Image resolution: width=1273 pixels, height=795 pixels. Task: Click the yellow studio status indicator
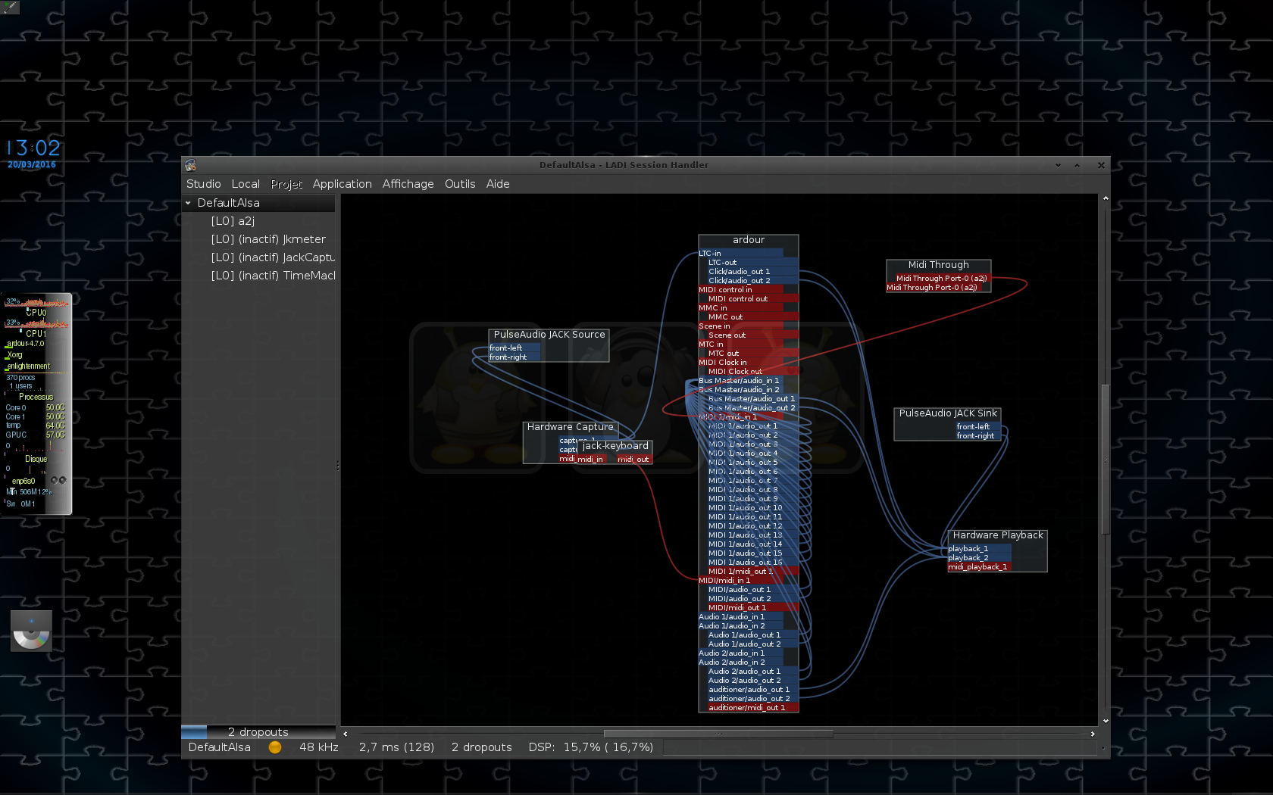(x=275, y=747)
